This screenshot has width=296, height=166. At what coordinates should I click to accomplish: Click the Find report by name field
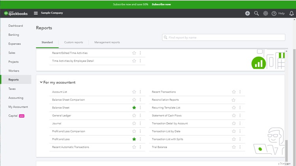223,37
